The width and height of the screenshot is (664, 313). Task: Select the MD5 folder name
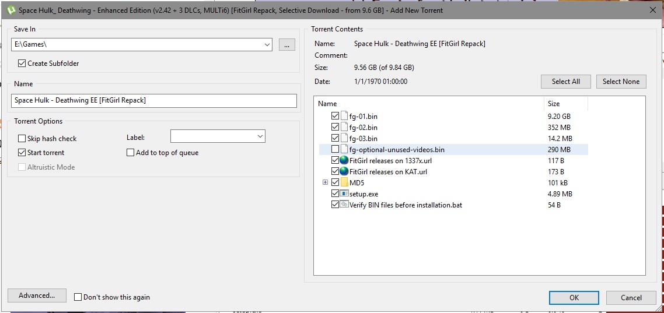point(357,183)
